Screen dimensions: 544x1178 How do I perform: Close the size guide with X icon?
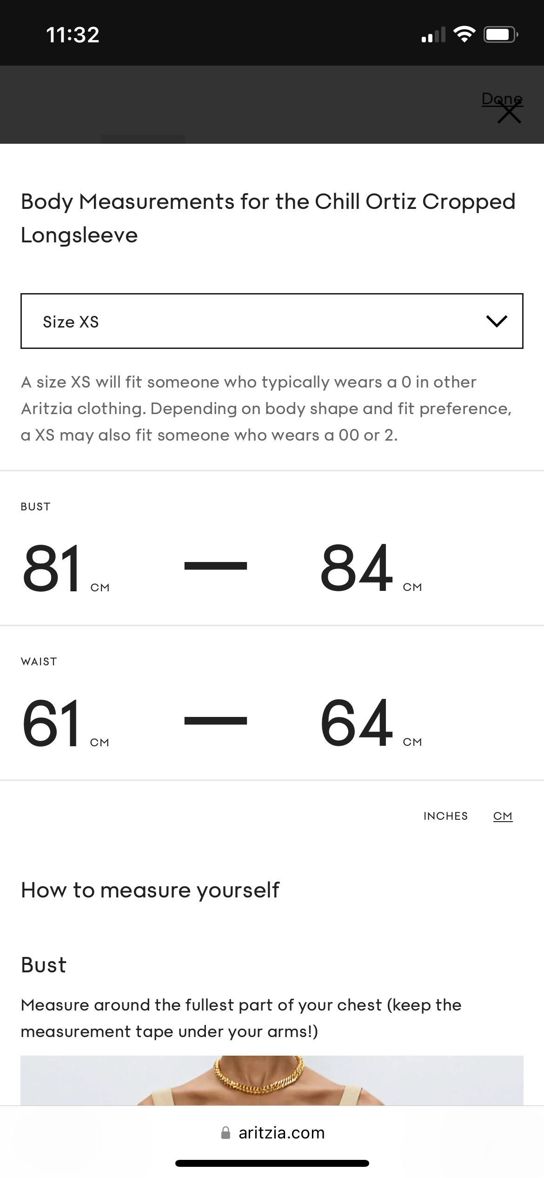coord(509,113)
